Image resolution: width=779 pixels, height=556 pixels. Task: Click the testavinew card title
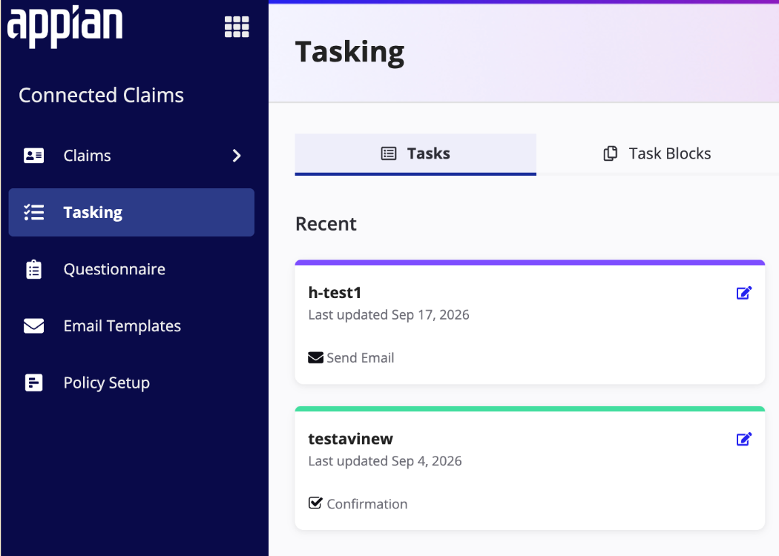click(350, 439)
